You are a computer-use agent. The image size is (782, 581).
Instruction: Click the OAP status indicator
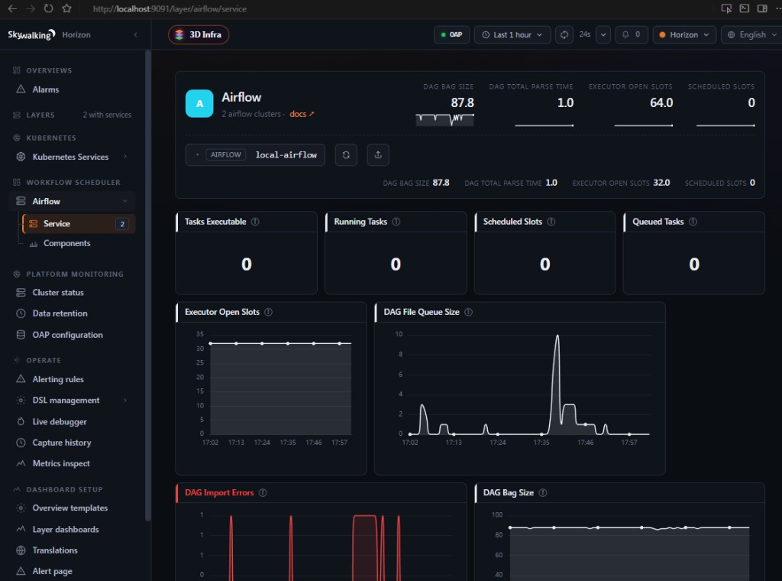[x=451, y=34]
